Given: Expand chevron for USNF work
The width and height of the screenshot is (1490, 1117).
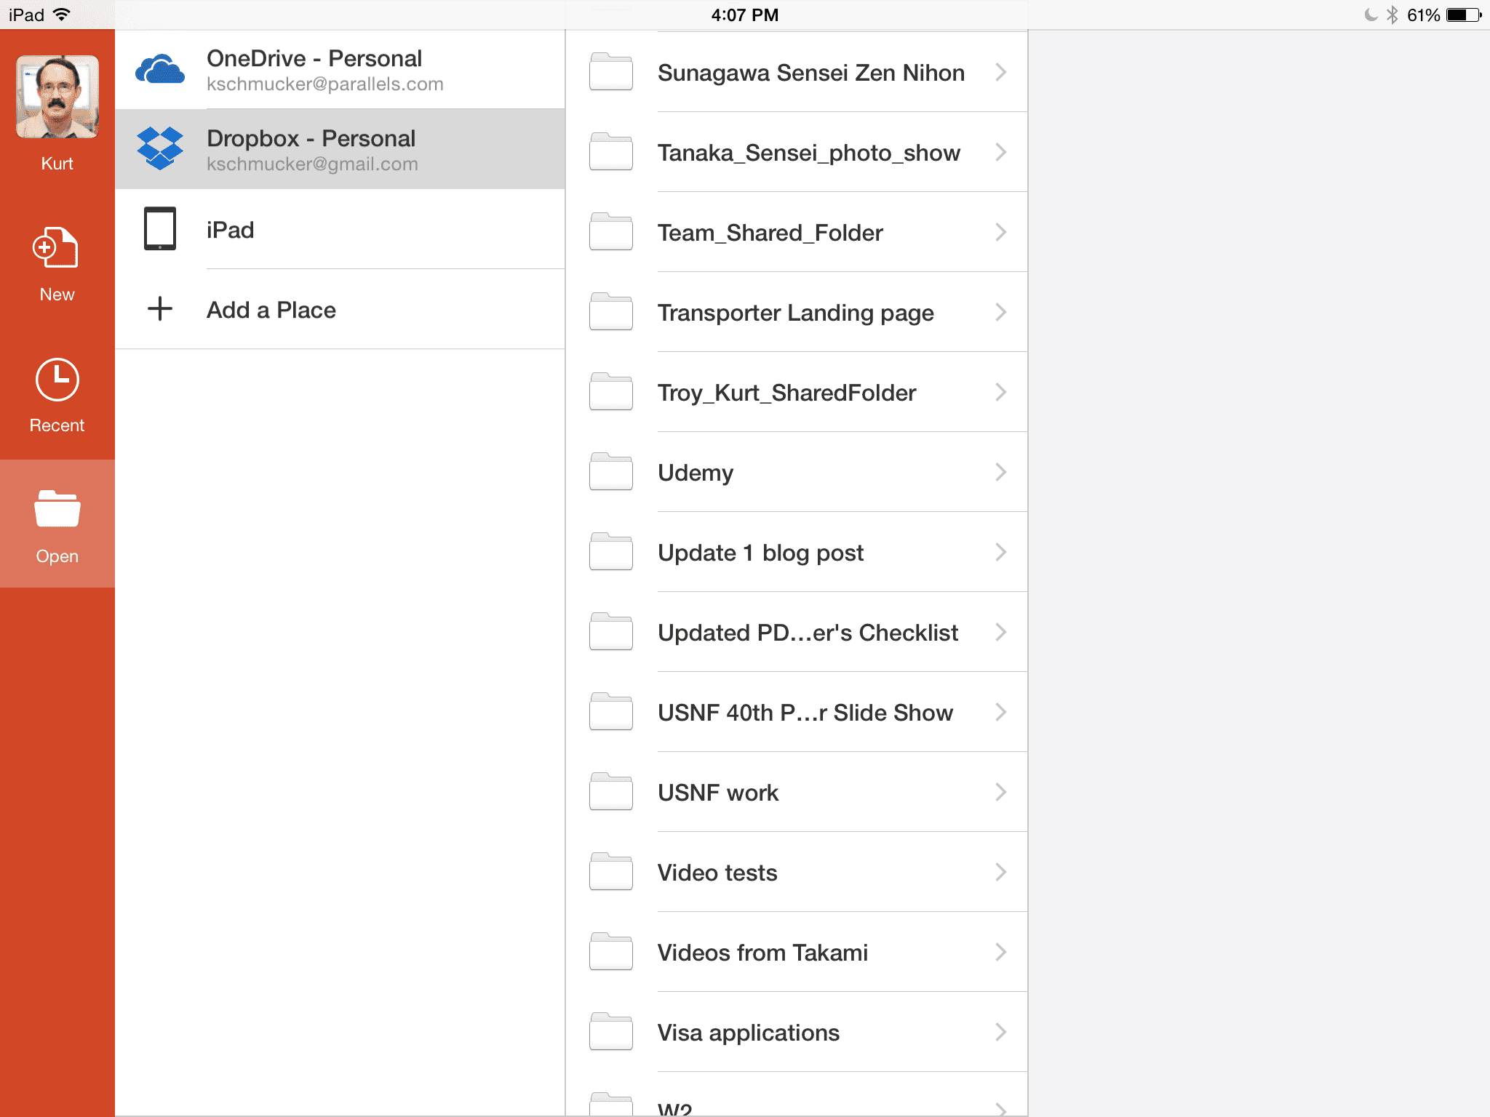Looking at the screenshot, I should pos(1001,792).
